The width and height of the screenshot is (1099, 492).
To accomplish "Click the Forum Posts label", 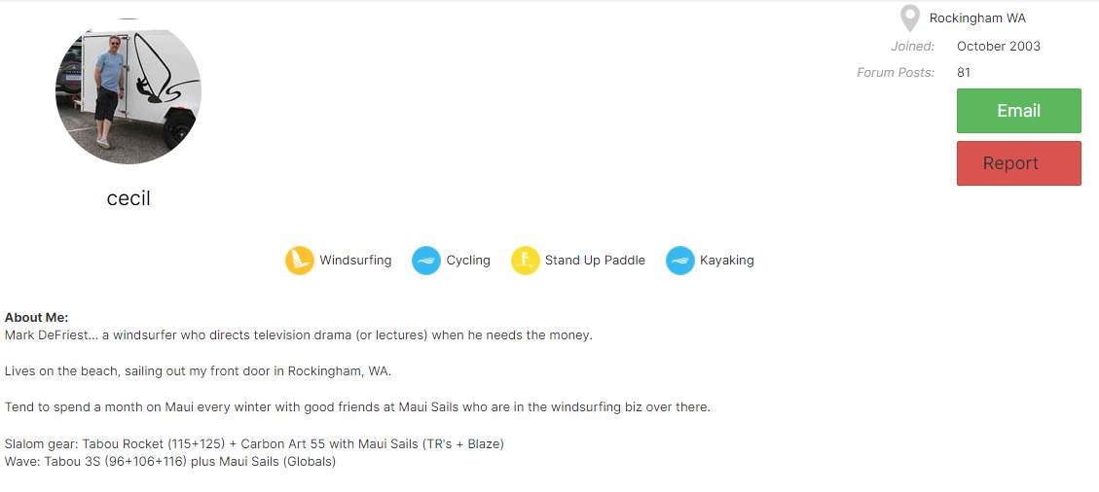I will tap(895, 72).
